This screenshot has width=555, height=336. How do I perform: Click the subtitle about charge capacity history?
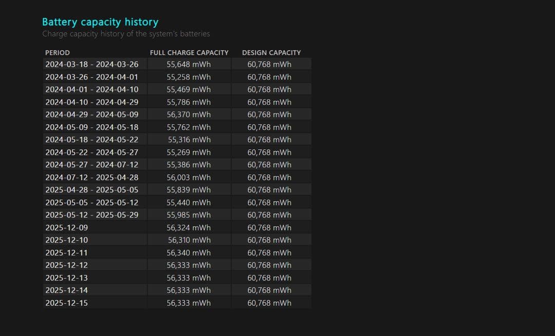pos(126,34)
